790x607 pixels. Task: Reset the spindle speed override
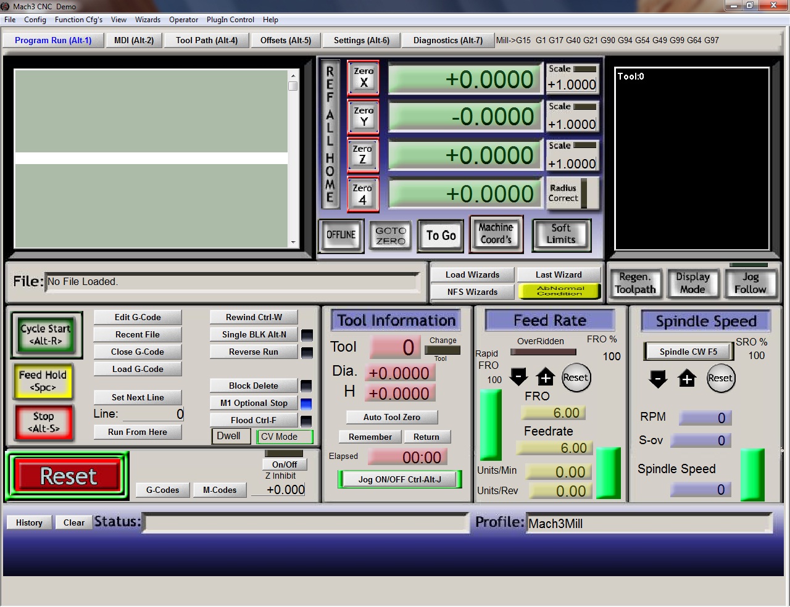[x=720, y=378]
